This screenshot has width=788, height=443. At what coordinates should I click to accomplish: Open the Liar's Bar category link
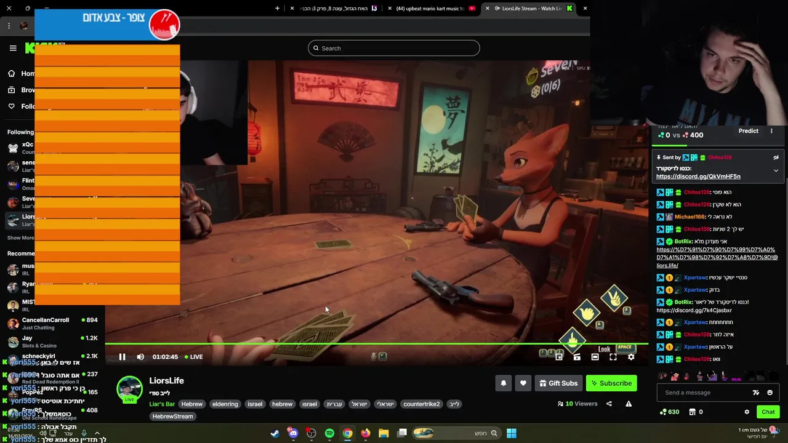coord(162,404)
